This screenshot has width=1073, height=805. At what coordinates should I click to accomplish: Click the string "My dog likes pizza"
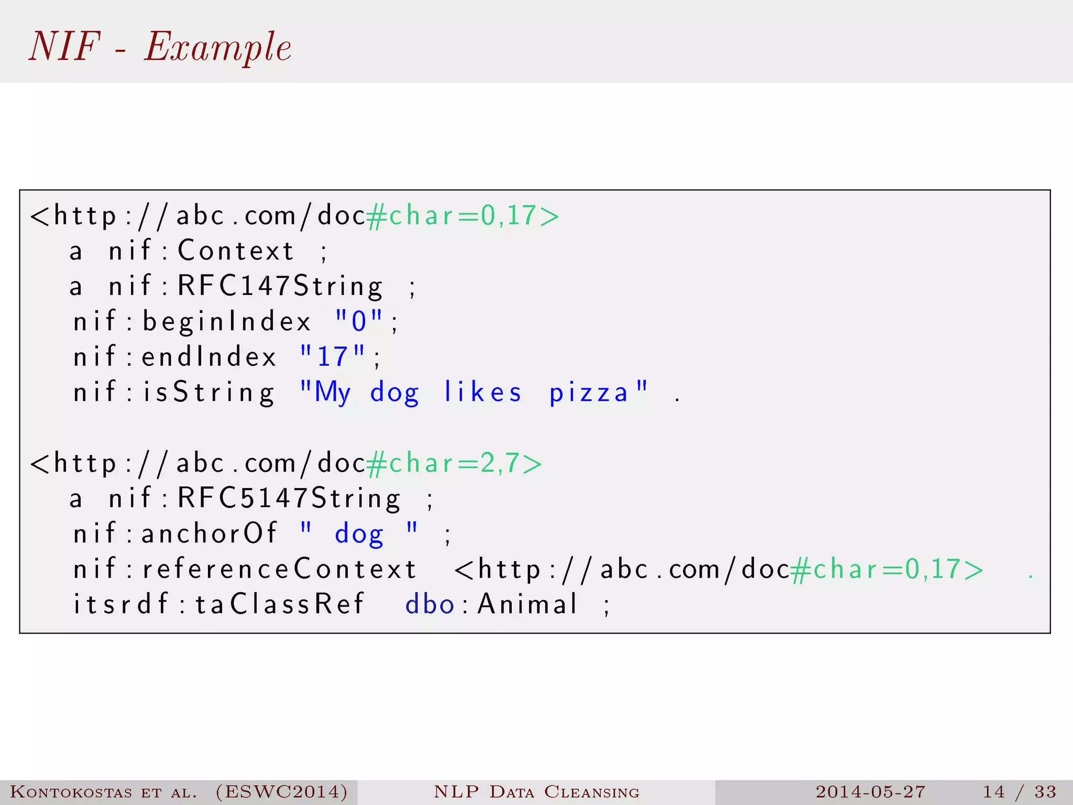coord(474,393)
